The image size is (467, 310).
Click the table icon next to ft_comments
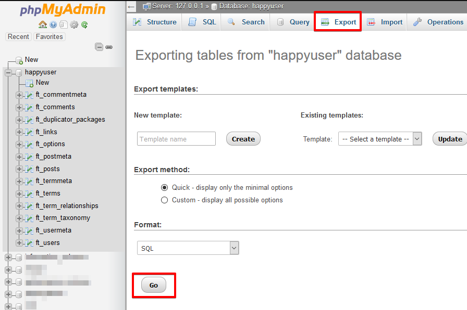[29, 107]
